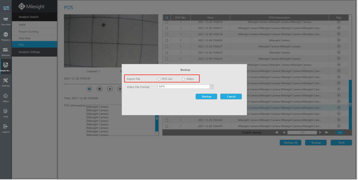This screenshot has height=180, width=358.
Task: Stop the video preview playback
Action: (100, 89)
